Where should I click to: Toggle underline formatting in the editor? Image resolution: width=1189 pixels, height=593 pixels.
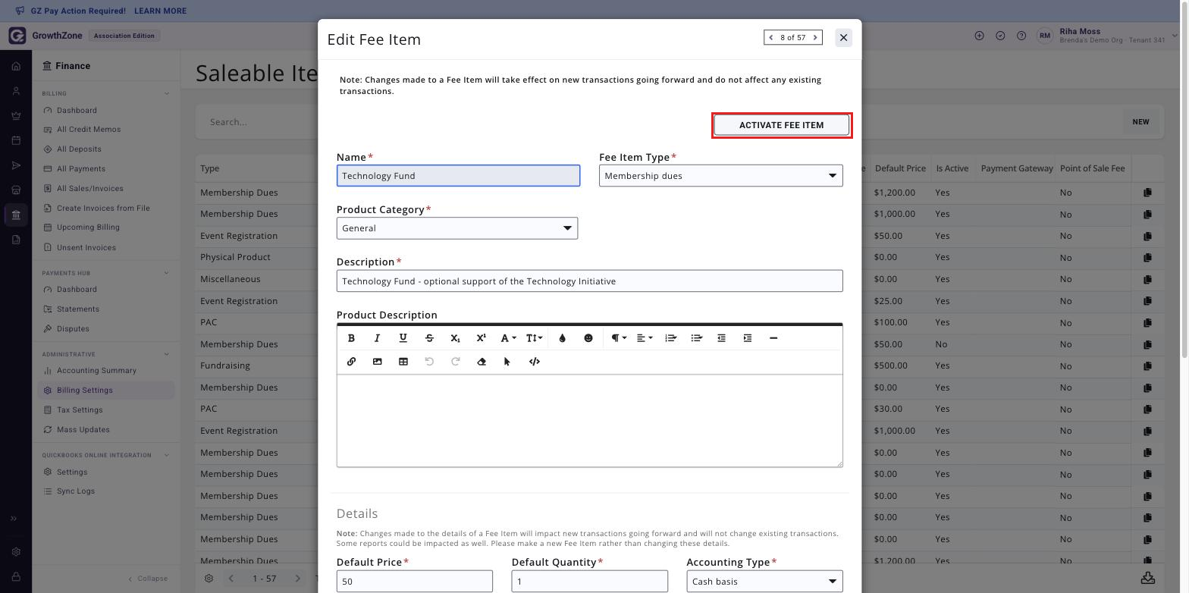(x=403, y=338)
